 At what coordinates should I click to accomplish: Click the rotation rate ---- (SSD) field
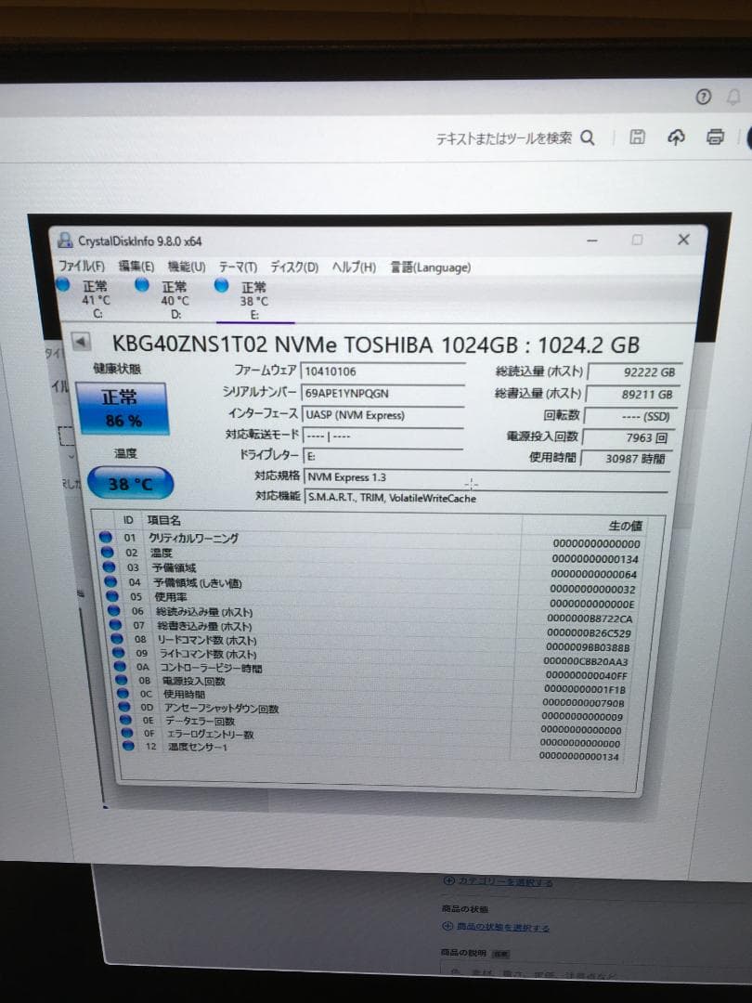point(629,416)
